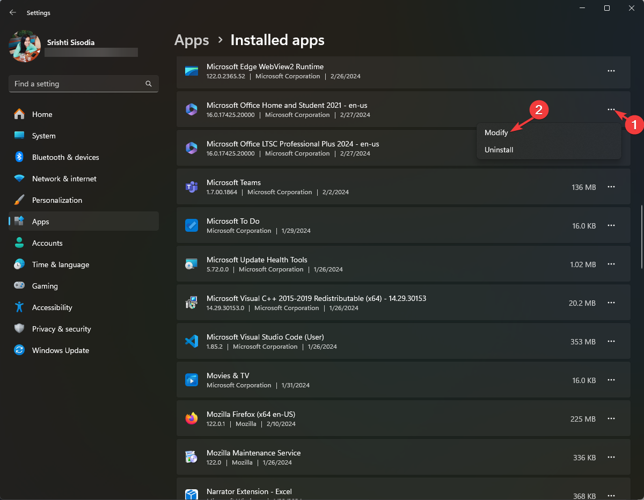Select Mozilla Firefox (x64 en-US) name
This screenshot has width=644, height=500.
point(251,414)
